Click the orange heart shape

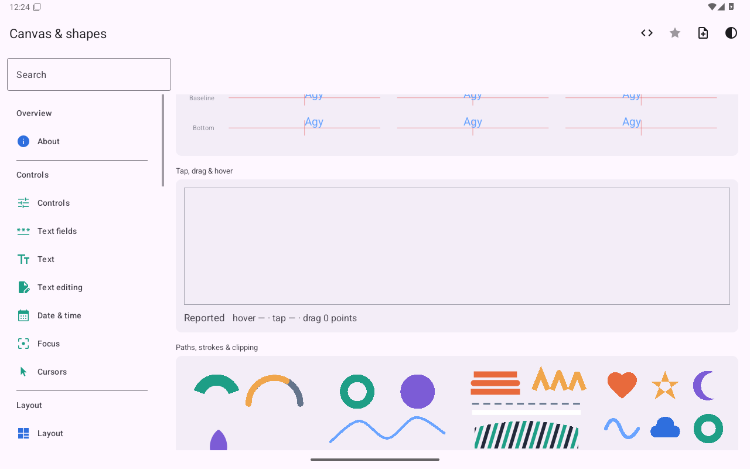click(x=622, y=385)
